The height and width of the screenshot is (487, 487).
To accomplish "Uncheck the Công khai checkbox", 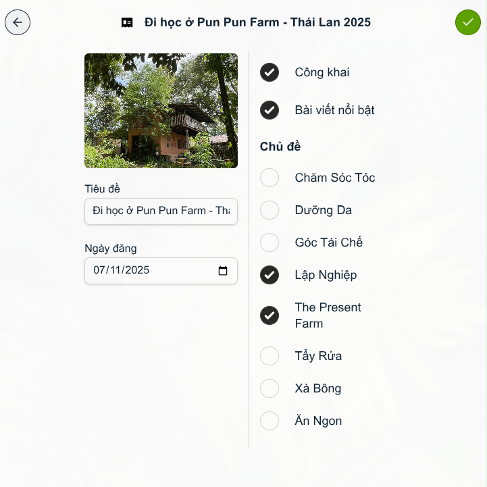I will [x=270, y=72].
